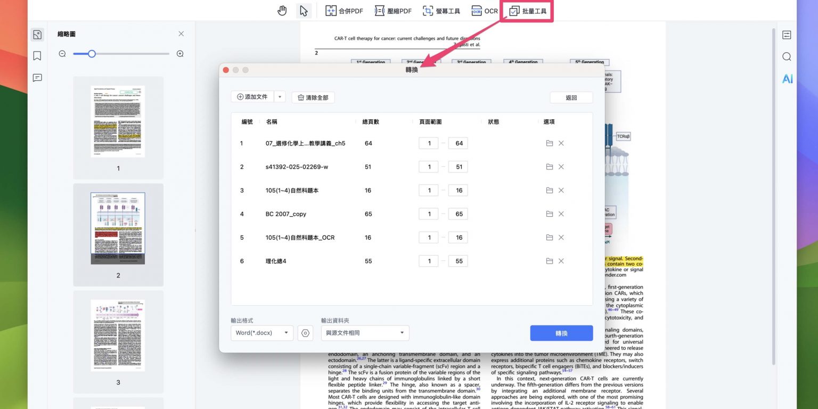The width and height of the screenshot is (818, 409).
Task: Zoom in thumbnails with plus magnifier
Action: tap(180, 54)
